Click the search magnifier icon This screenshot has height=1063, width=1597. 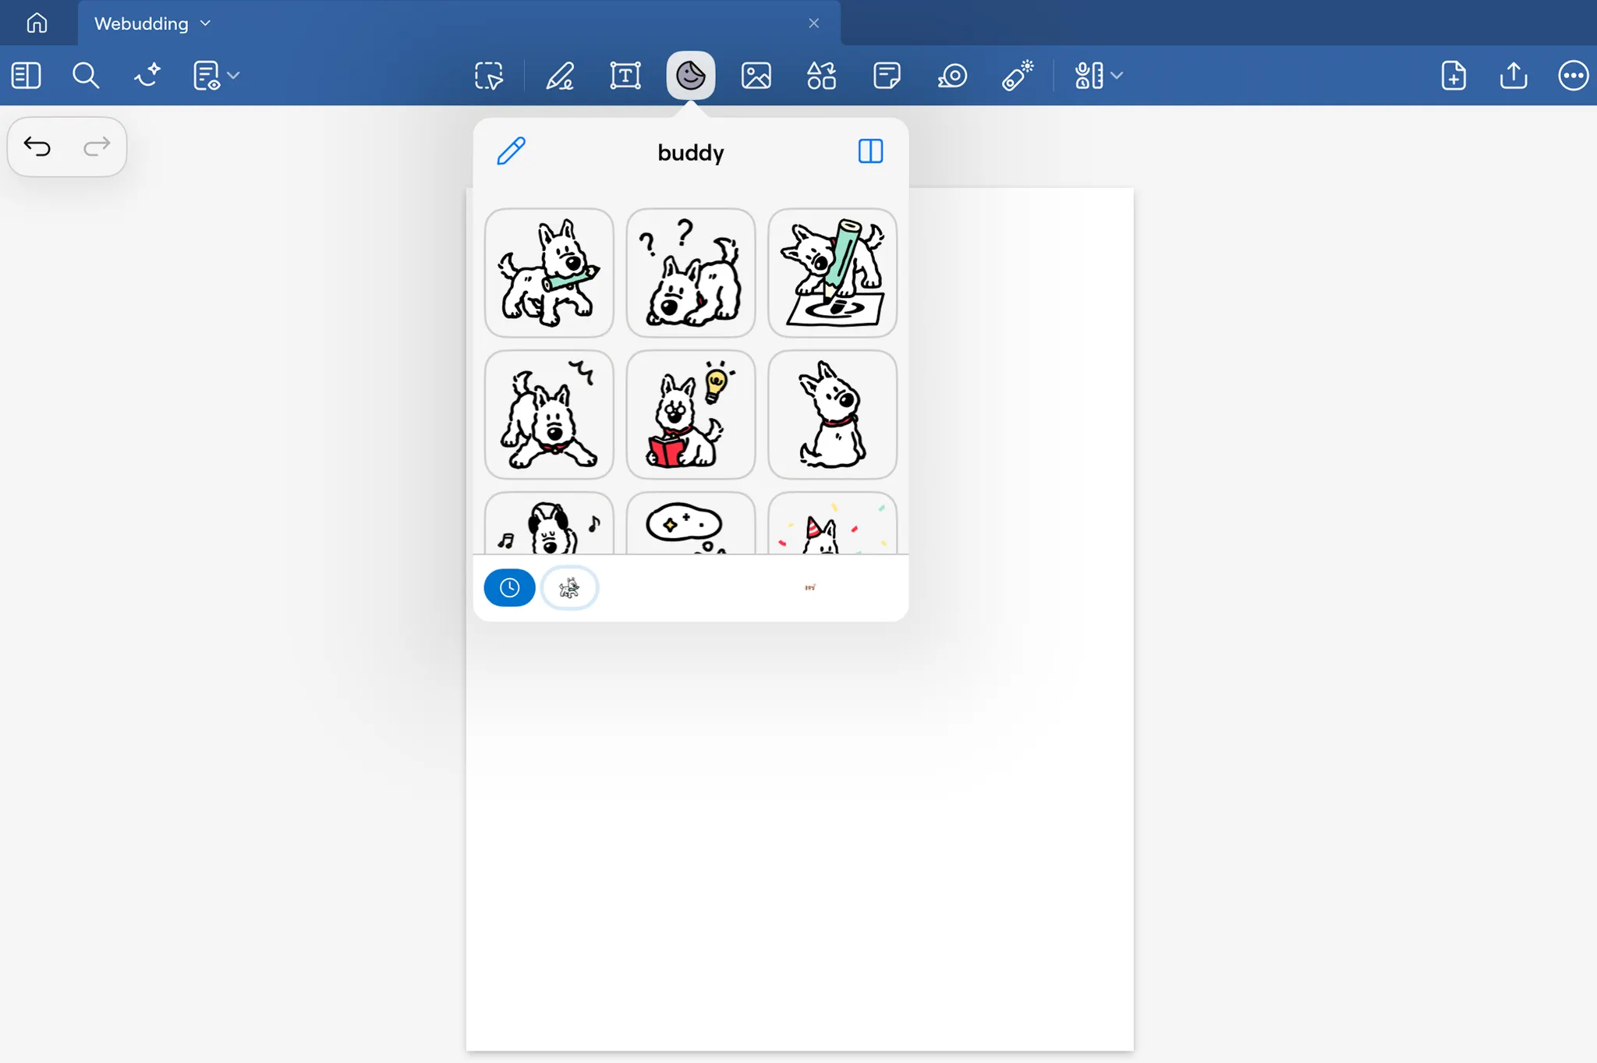tap(85, 76)
